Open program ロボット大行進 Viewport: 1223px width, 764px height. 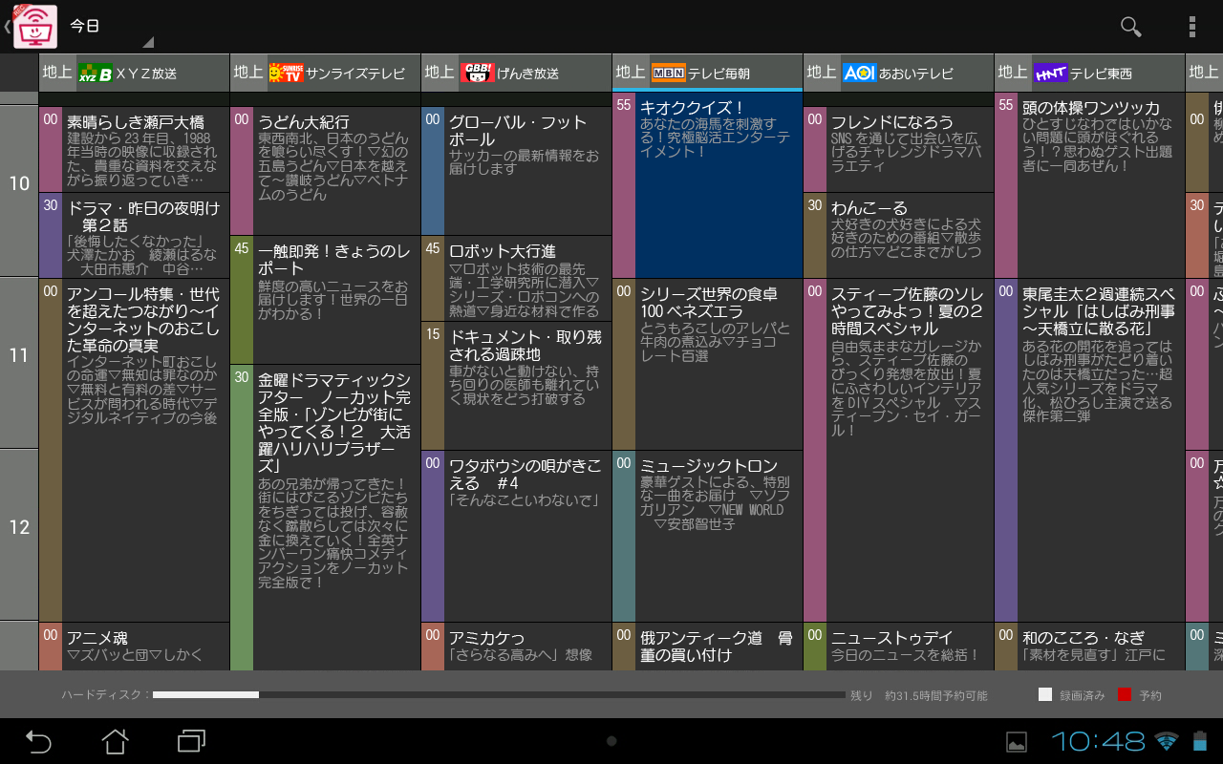(x=516, y=278)
